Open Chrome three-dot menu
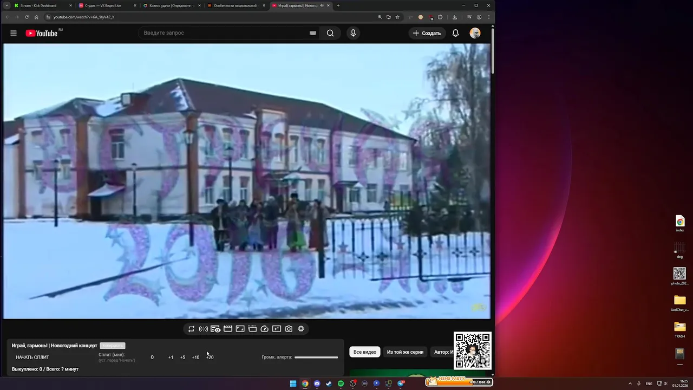This screenshot has width=693, height=390. (x=489, y=17)
